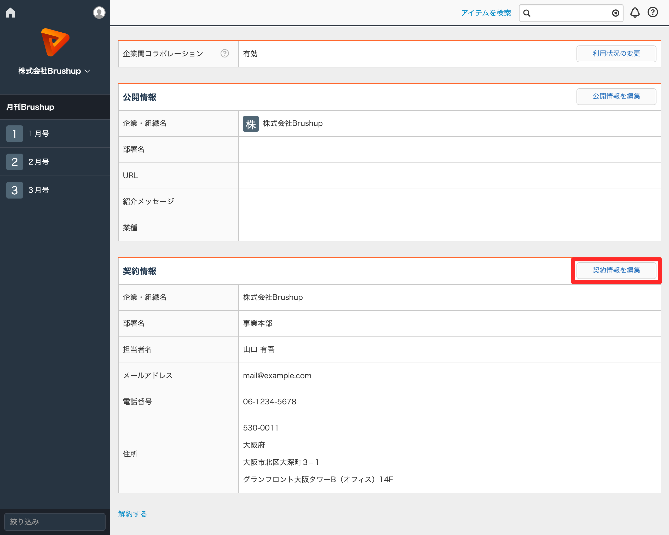This screenshot has width=669, height=535.
Task: Show help for 企業間コラボレーション question icon
Action: [x=225, y=54]
